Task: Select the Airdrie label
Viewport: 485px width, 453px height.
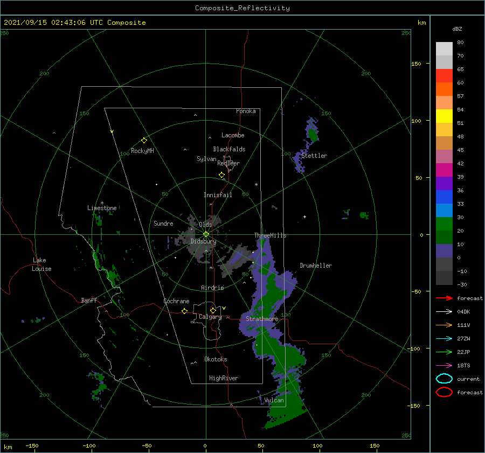Action: [x=212, y=288]
